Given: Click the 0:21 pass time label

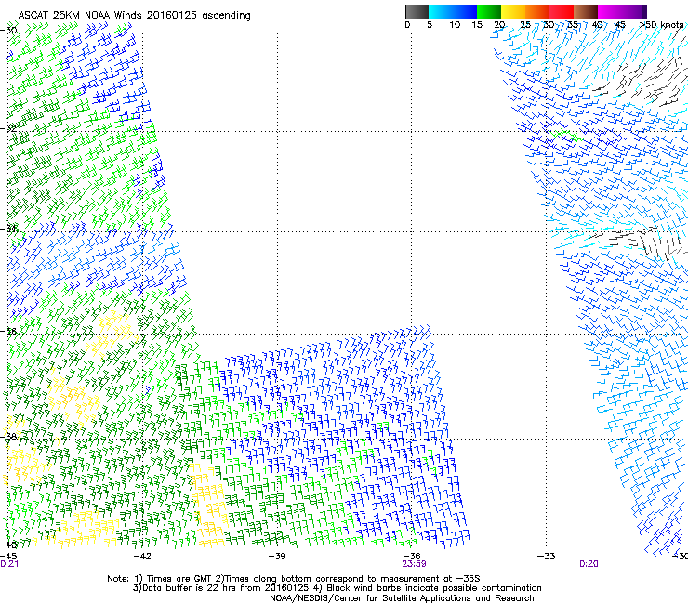Looking at the screenshot, I should click(x=9, y=564).
